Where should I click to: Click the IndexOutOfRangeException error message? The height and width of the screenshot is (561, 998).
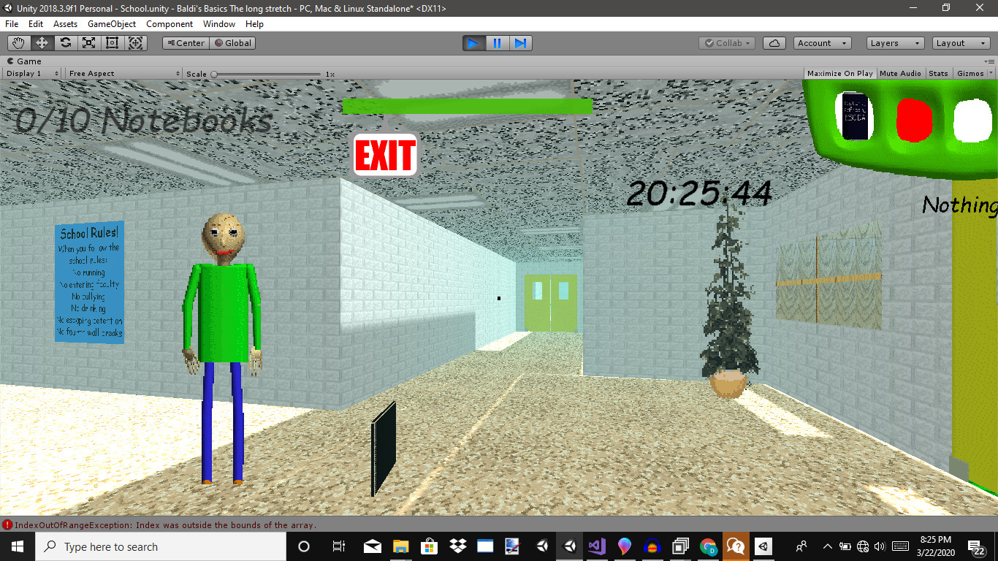(x=165, y=525)
